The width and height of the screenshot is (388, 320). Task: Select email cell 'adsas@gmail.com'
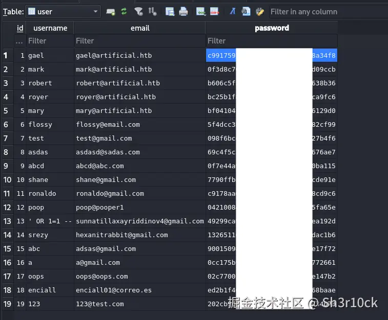coord(140,249)
